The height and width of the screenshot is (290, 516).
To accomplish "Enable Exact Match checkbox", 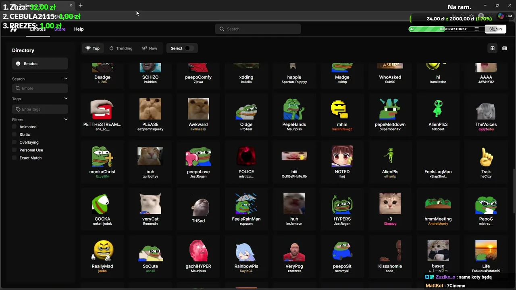I will point(15,158).
